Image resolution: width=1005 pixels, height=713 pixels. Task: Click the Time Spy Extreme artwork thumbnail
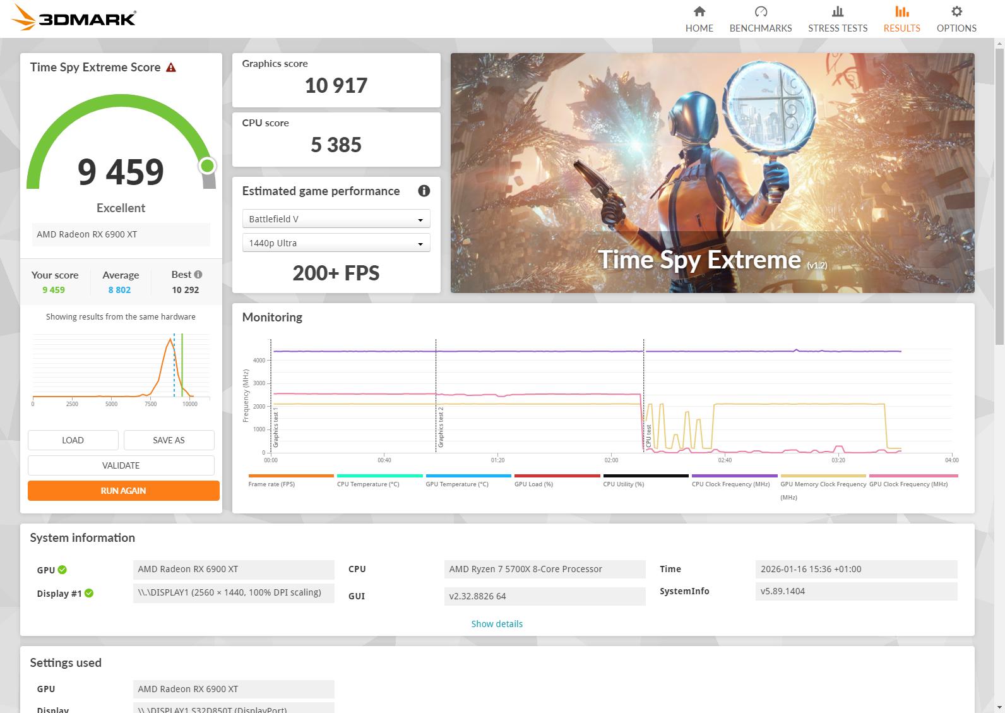coord(712,172)
